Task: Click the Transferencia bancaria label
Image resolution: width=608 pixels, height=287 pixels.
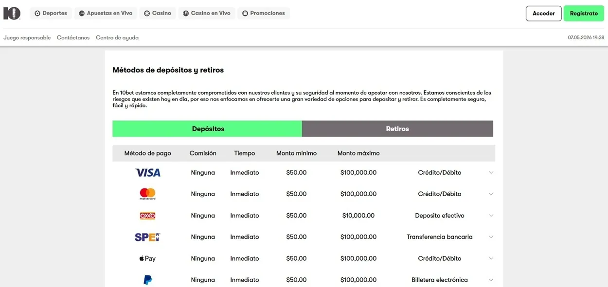Action: click(440, 237)
